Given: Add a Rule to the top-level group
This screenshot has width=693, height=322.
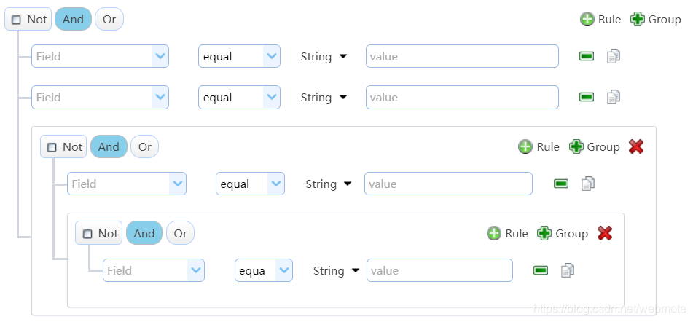Looking at the screenshot, I should [600, 19].
